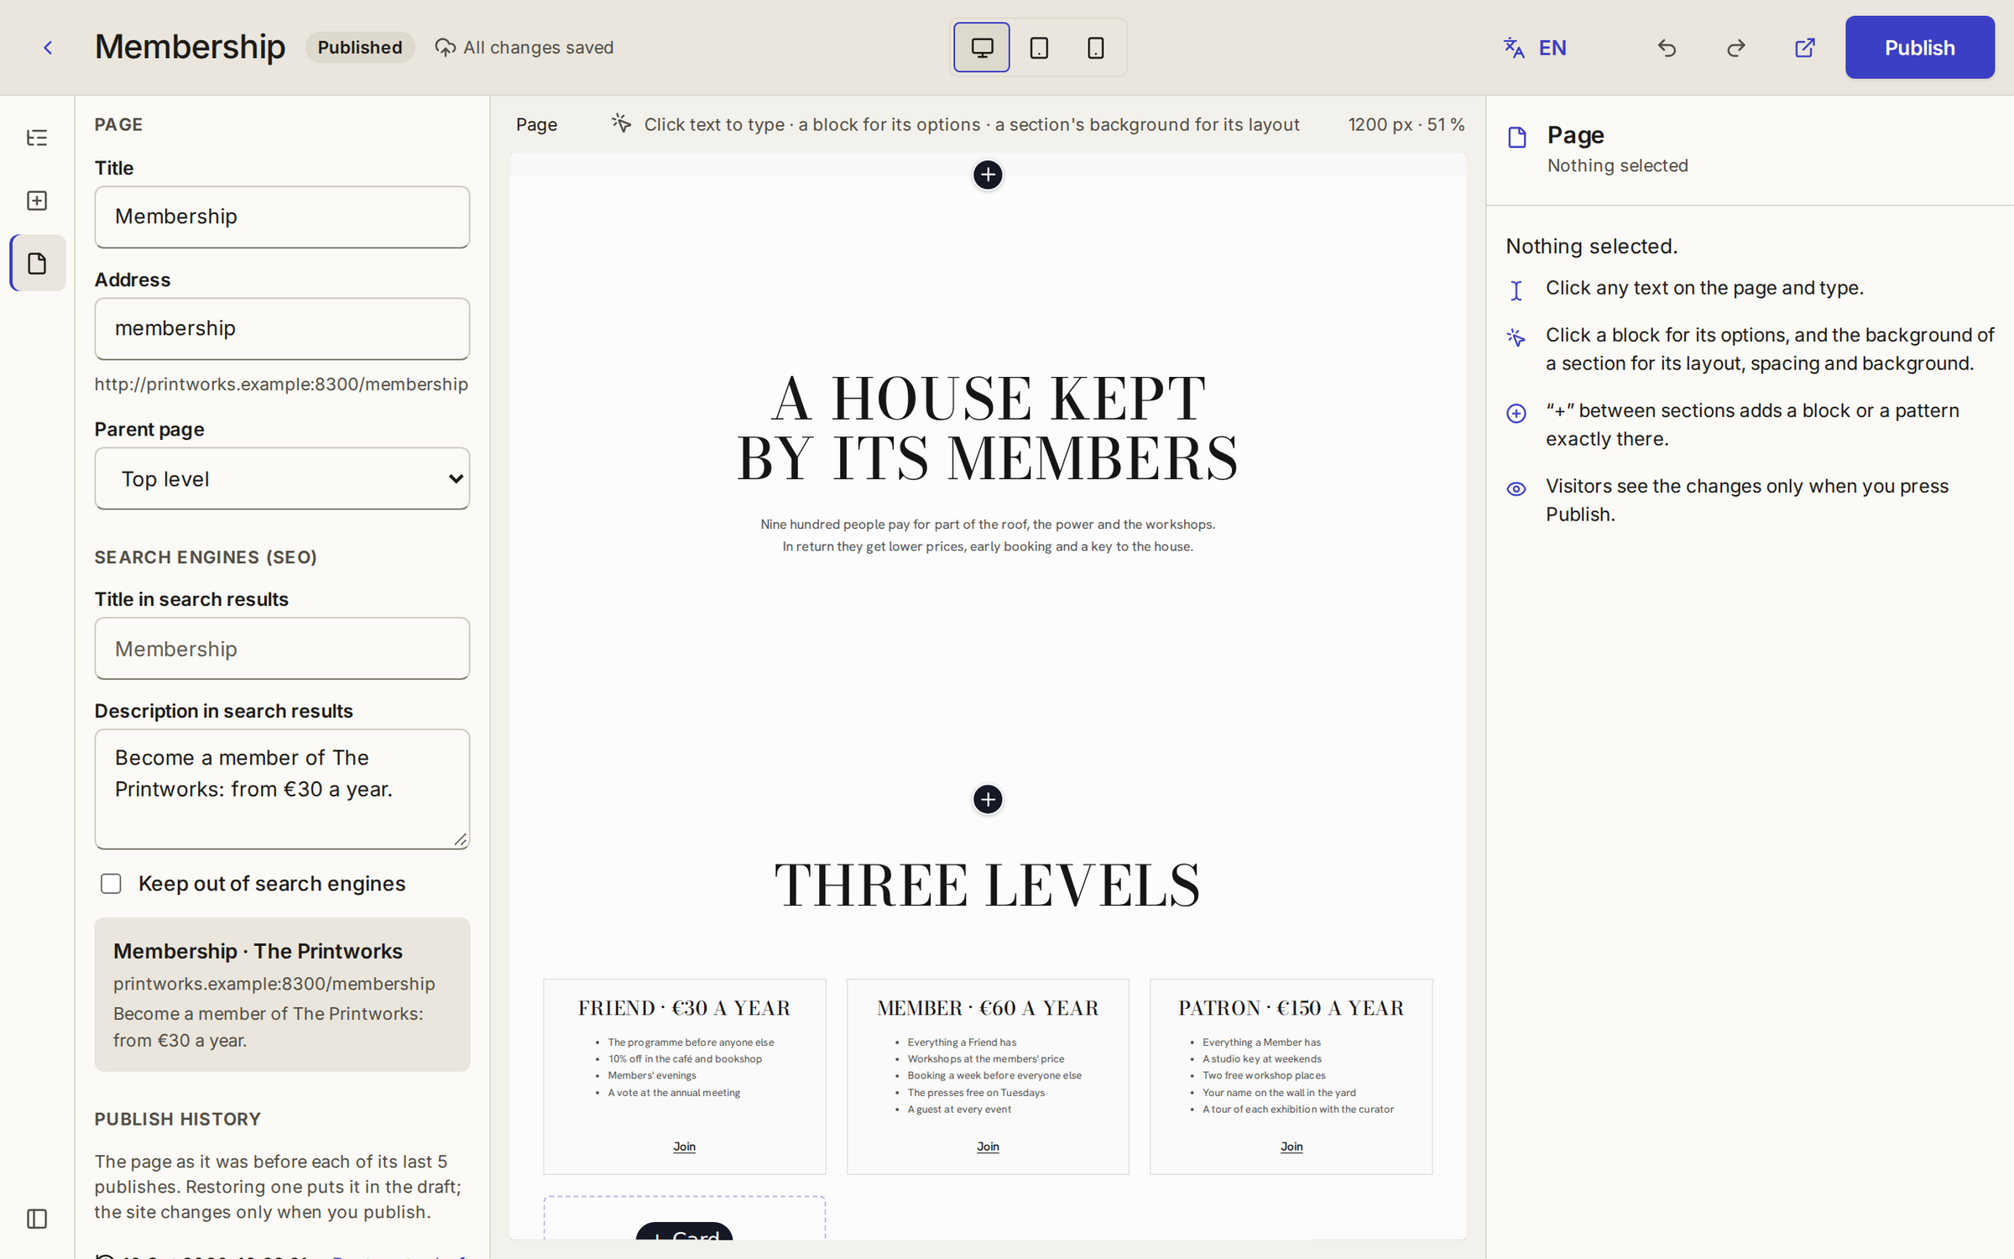2014x1259 pixels.
Task: Add a block below the hero section
Action: tap(988, 799)
